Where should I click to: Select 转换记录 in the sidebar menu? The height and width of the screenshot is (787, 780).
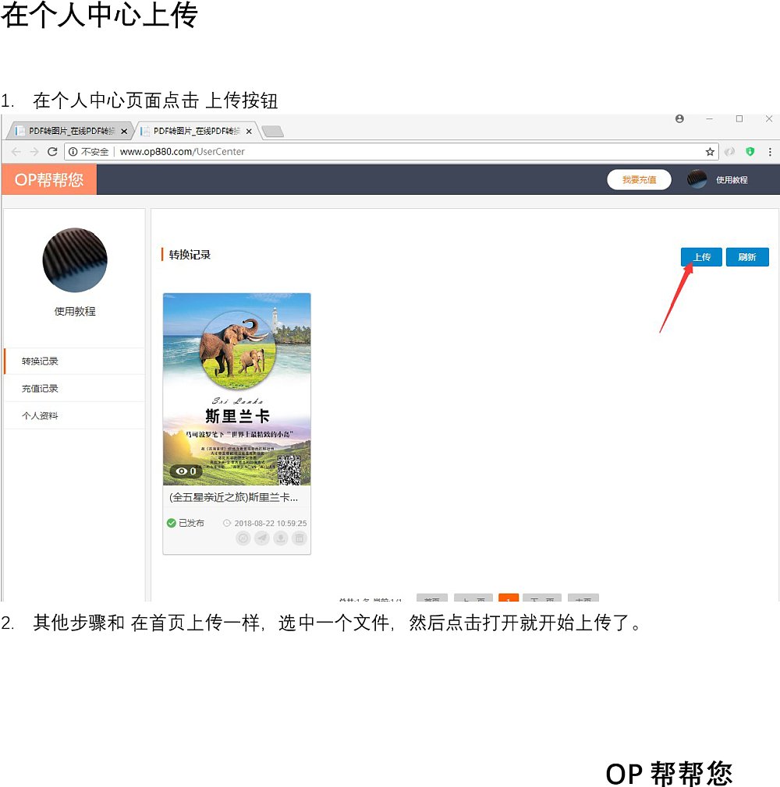74,361
